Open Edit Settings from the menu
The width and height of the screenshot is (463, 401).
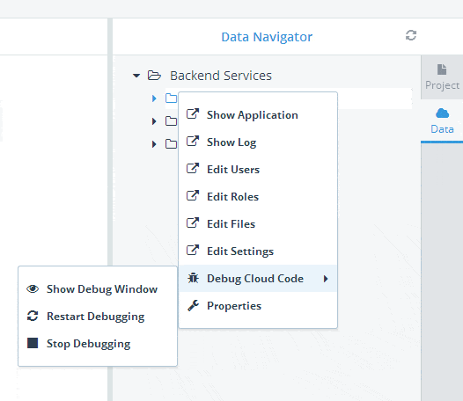click(x=258, y=252)
